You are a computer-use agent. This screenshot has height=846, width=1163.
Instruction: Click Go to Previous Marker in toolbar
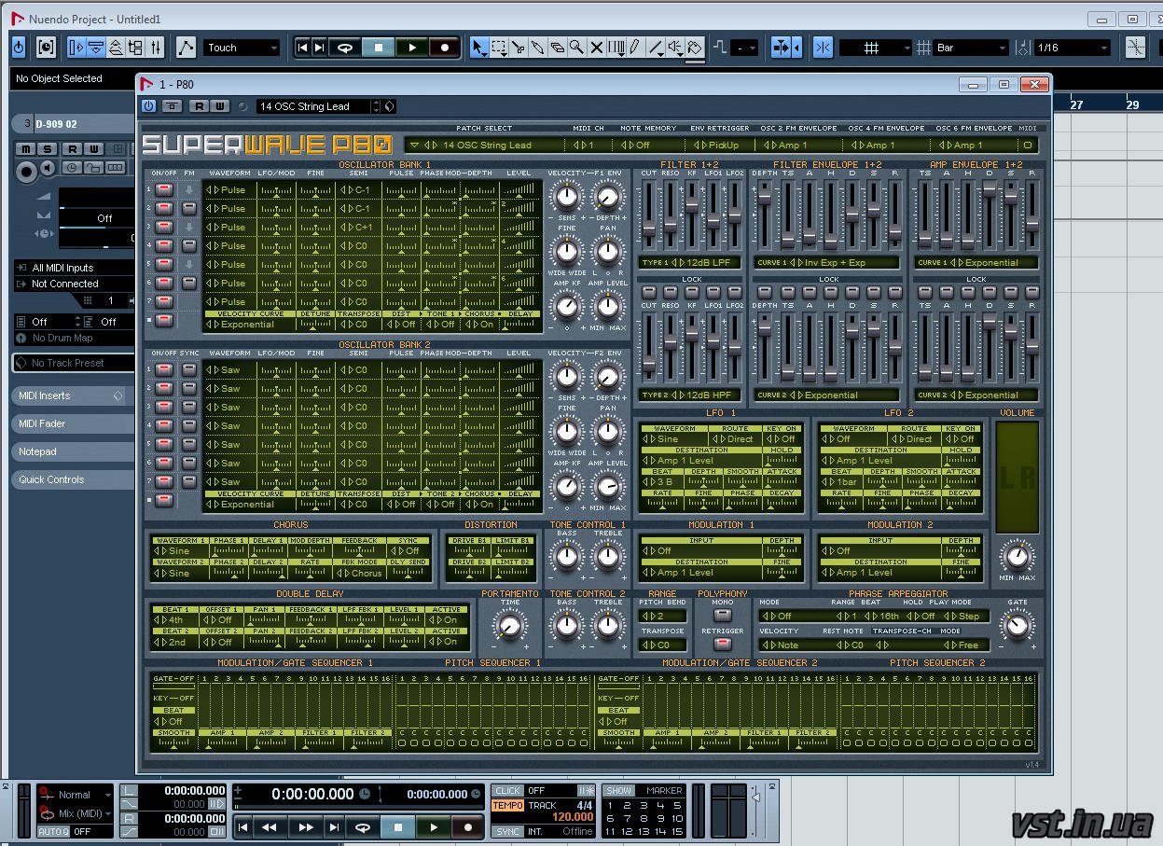click(x=302, y=48)
